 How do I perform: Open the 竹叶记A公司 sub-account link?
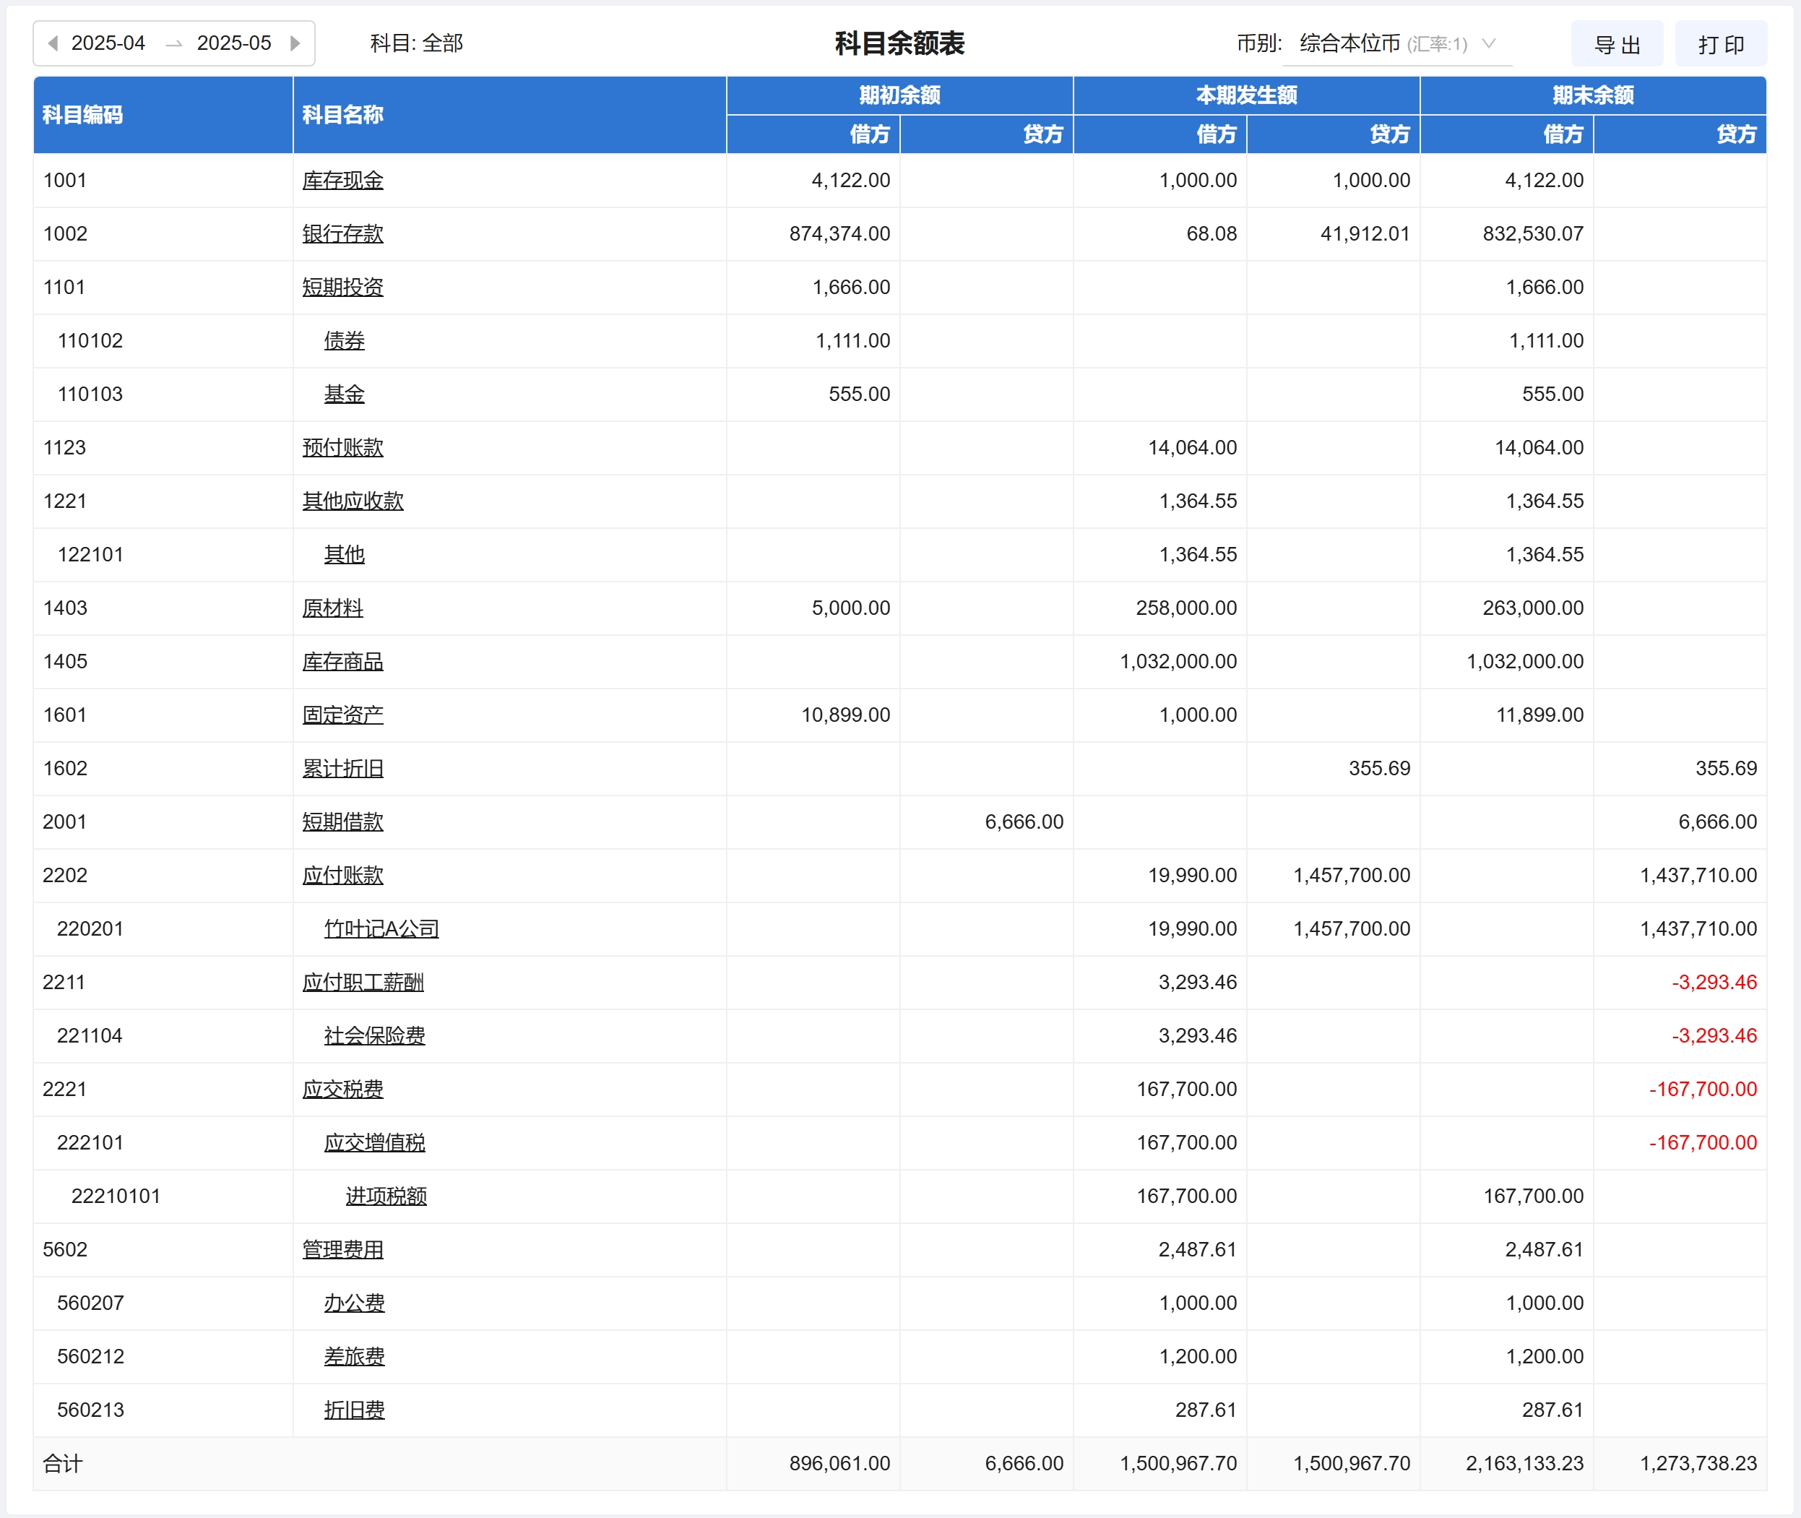(x=381, y=929)
